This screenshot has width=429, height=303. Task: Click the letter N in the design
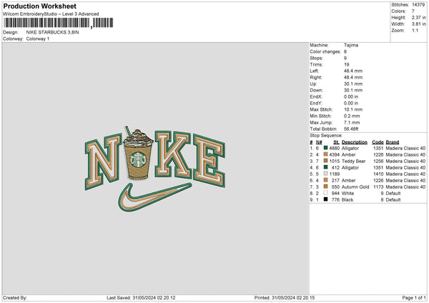(104, 162)
